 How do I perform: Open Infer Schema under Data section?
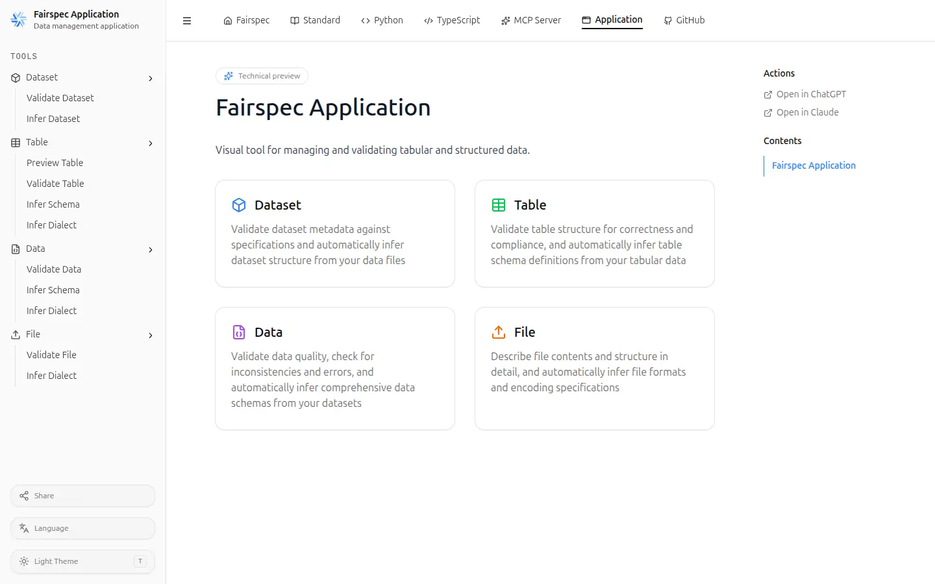[53, 290]
